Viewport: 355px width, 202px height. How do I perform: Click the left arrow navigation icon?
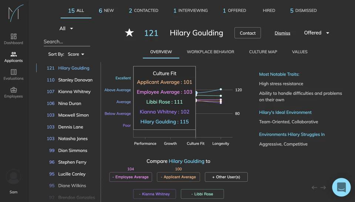(314, 188)
